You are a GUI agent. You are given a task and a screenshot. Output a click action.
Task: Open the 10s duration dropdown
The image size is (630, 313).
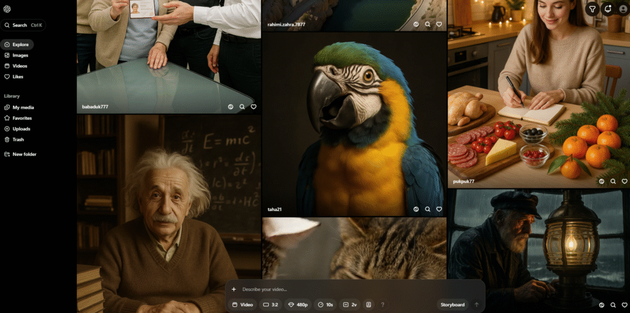pyautogui.click(x=326, y=304)
